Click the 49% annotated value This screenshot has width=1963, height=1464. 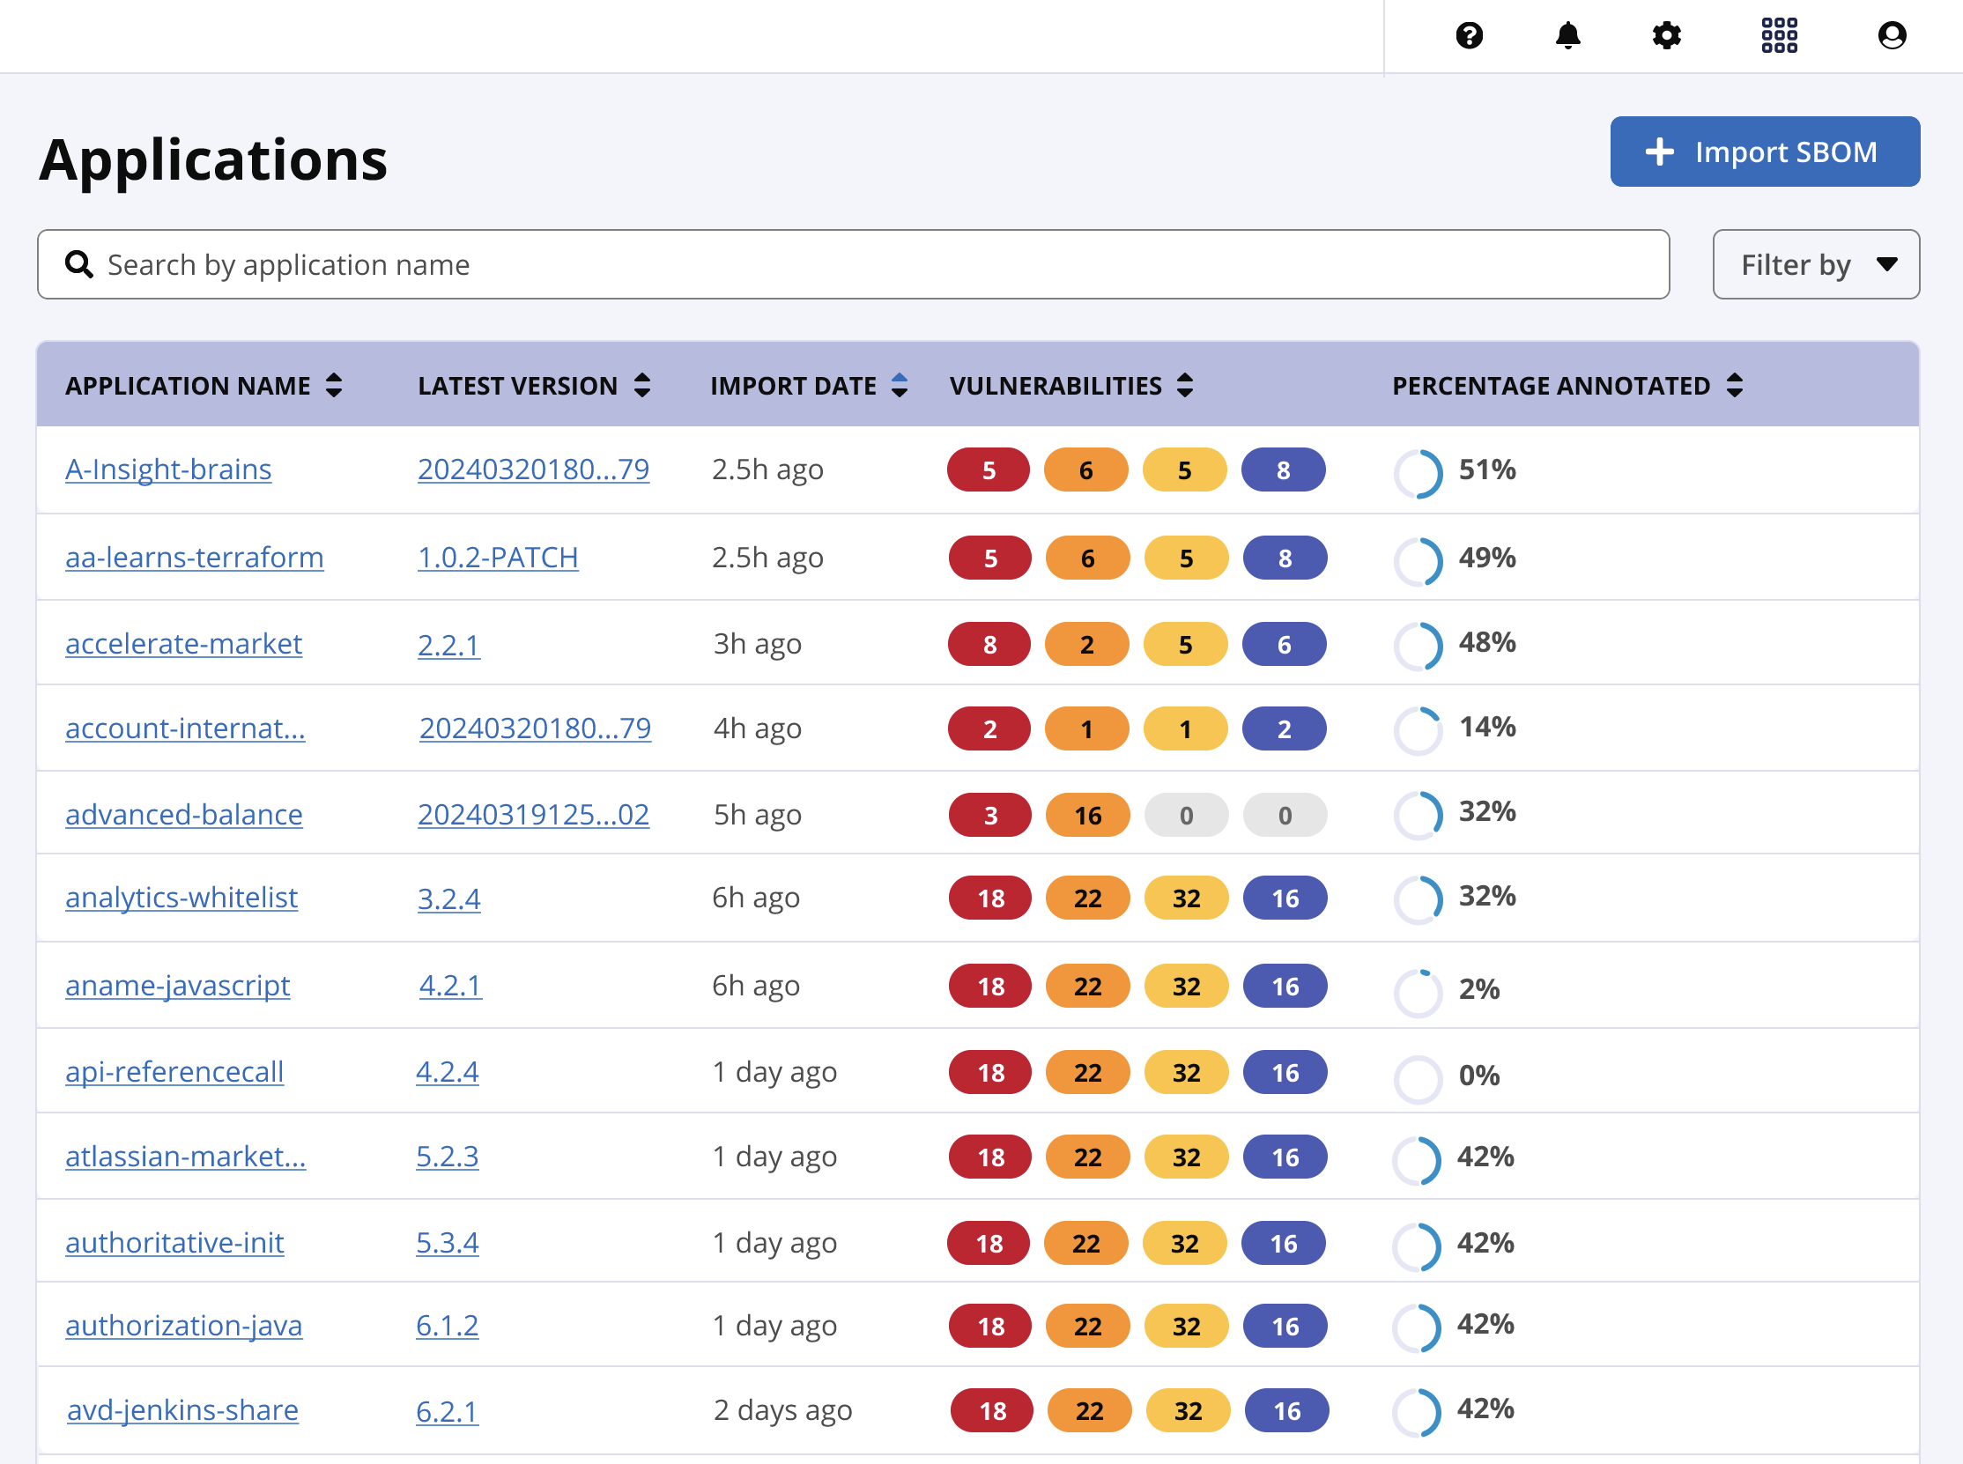click(x=1487, y=558)
